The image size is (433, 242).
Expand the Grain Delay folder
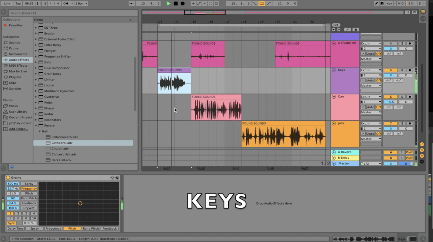pos(36,74)
